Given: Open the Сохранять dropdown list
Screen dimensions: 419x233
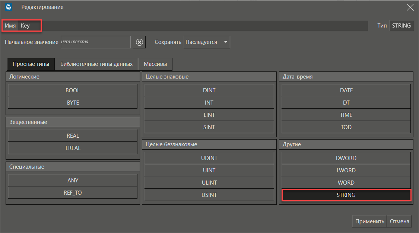Looking at the screenshot, I should [207, 42].
